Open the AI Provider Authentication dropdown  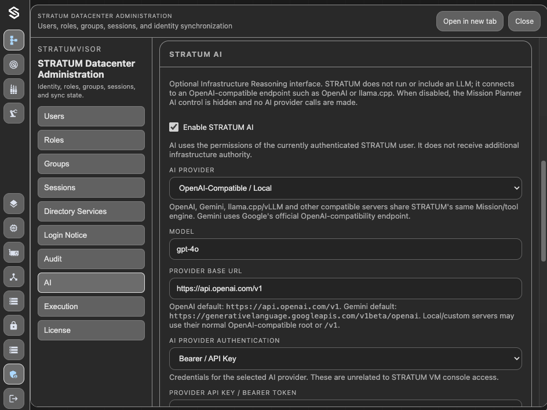[x=345, y=358]
